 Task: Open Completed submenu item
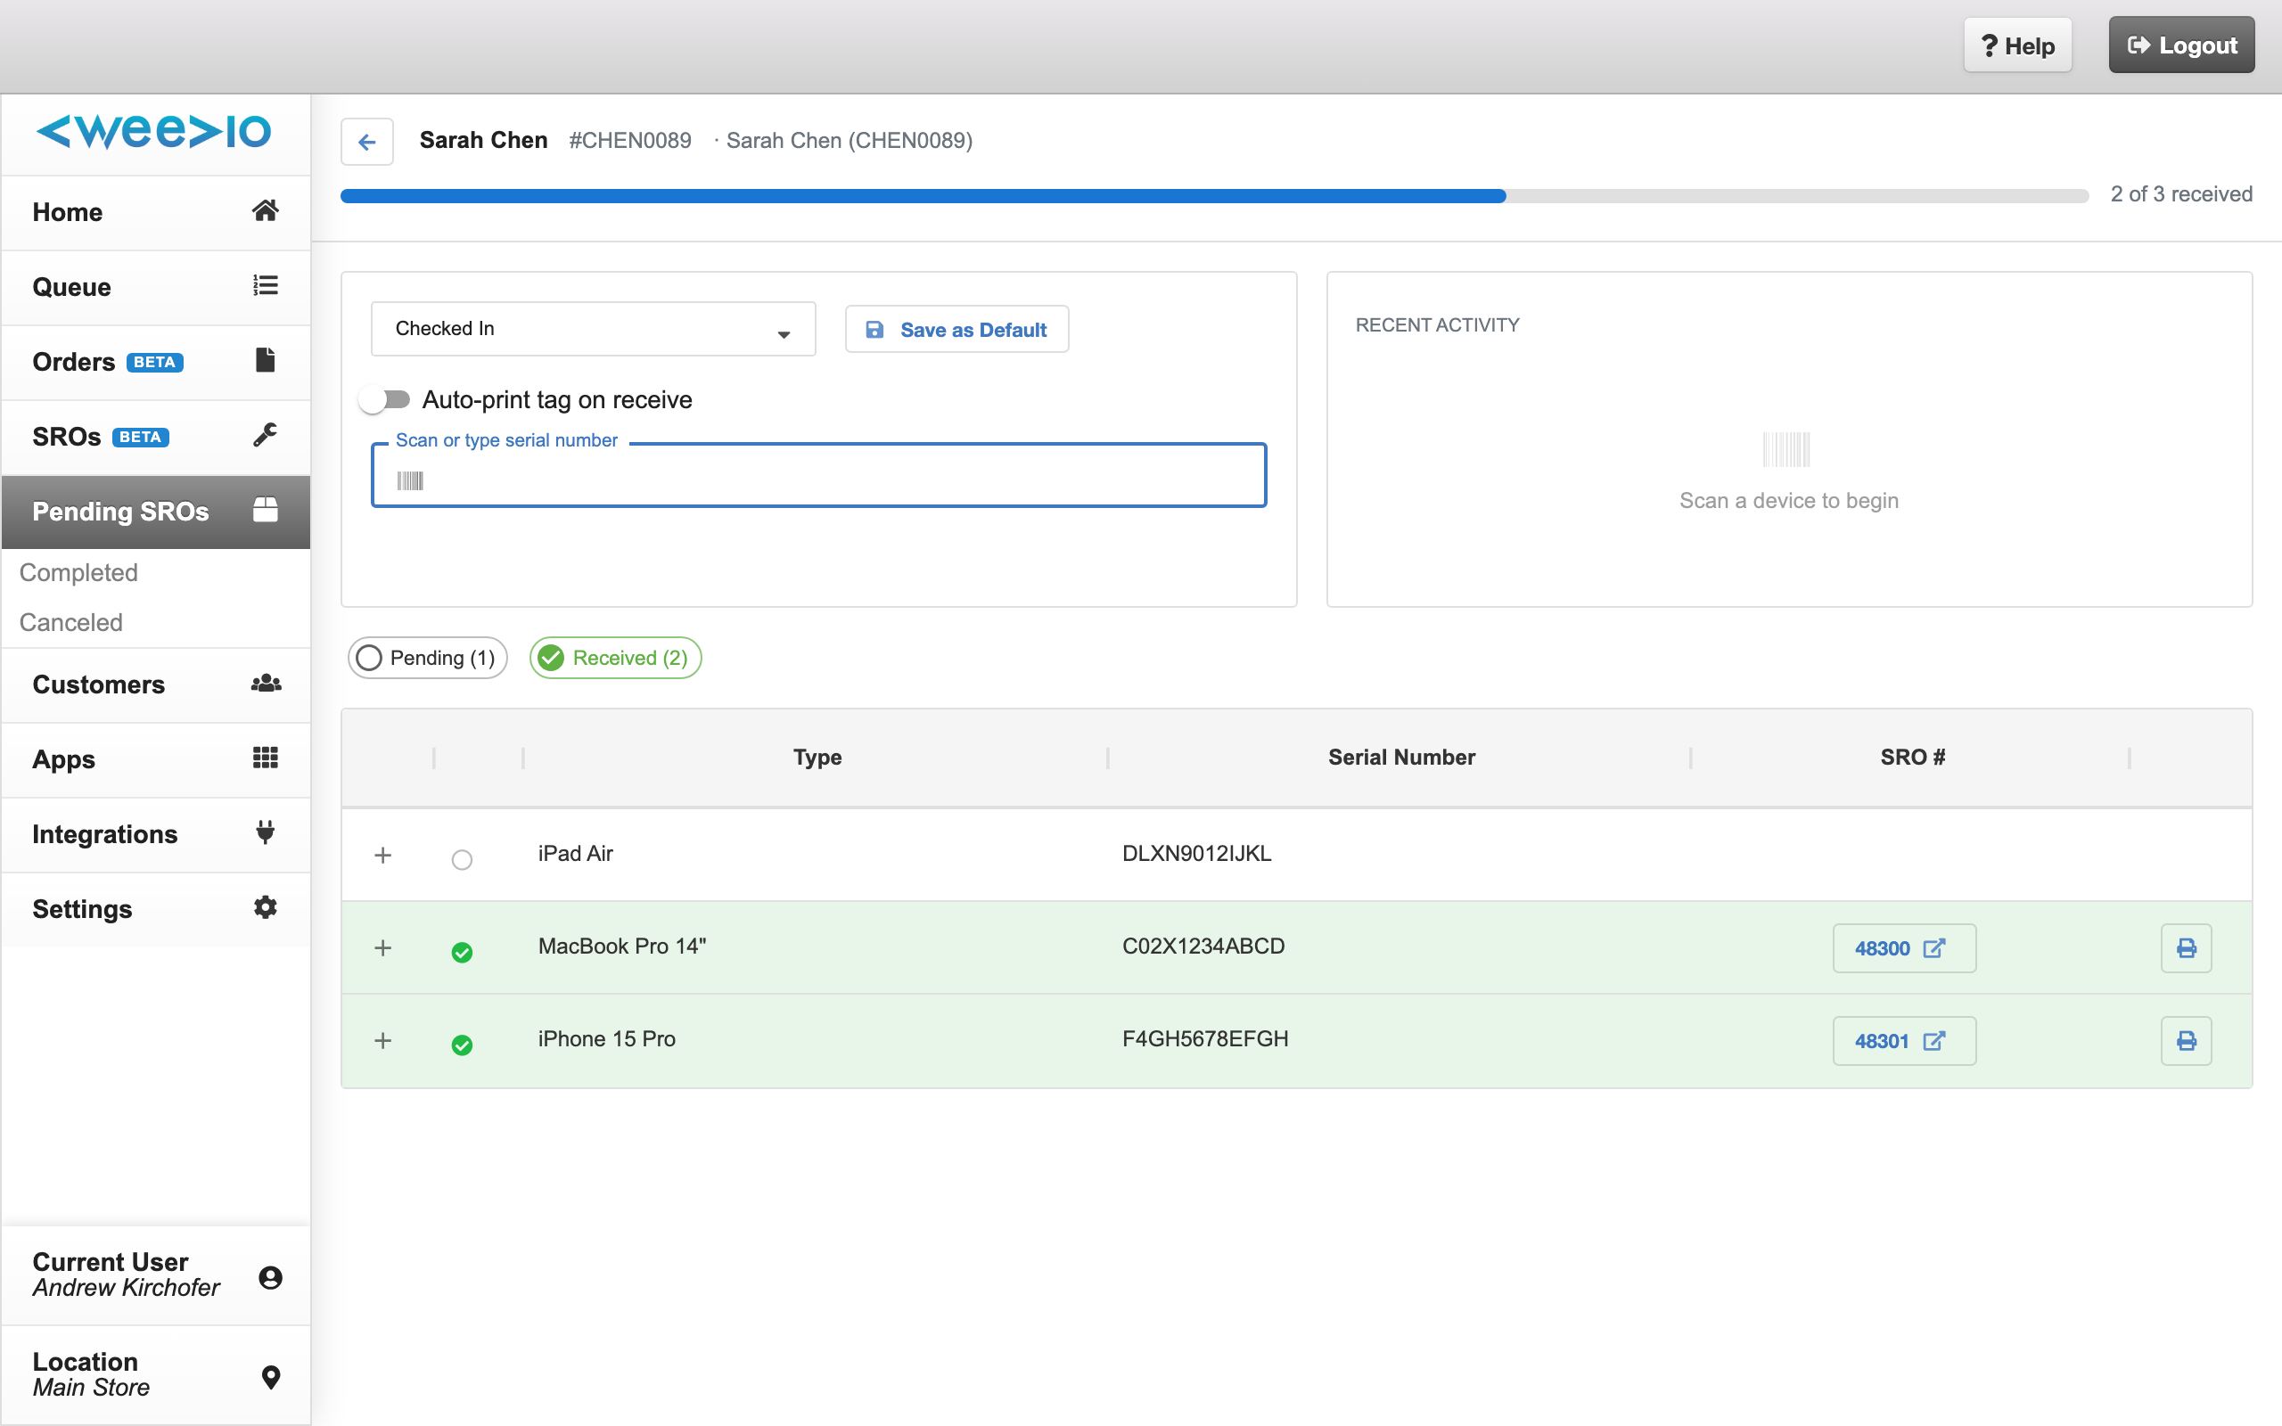(x=78, y=572)
